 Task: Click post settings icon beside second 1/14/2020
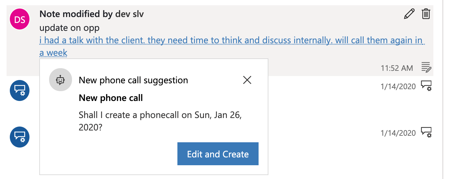coord(426,132)
